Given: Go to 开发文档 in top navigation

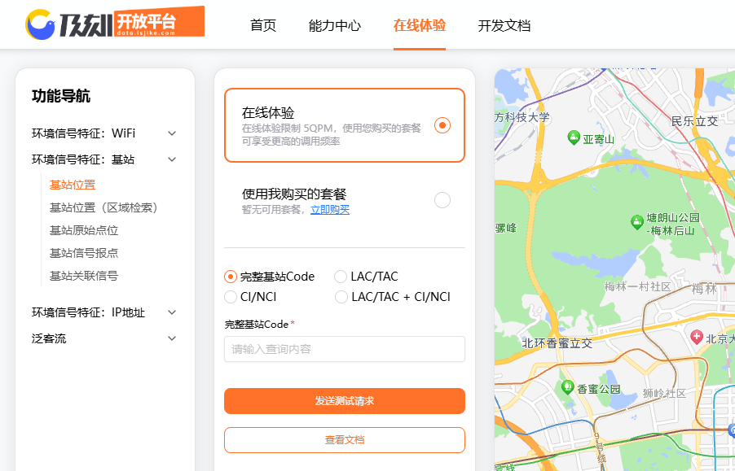Looking at the screenshot, I should [x=504, y=25].
